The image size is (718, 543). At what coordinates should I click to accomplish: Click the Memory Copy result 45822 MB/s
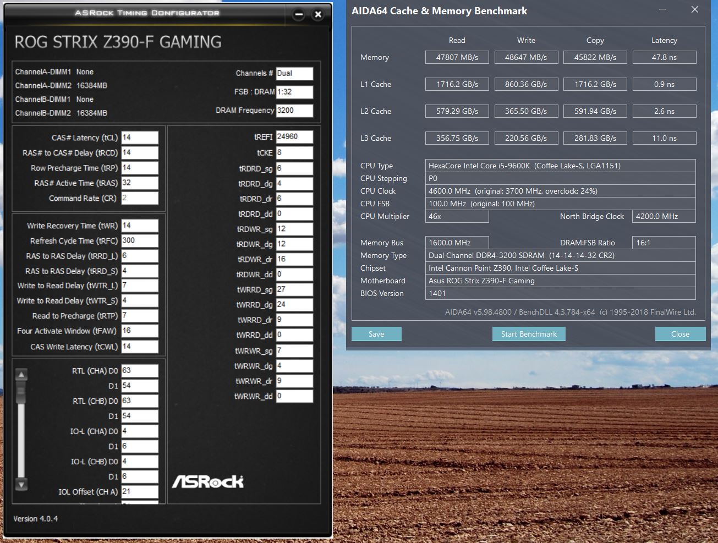point(595,57)
